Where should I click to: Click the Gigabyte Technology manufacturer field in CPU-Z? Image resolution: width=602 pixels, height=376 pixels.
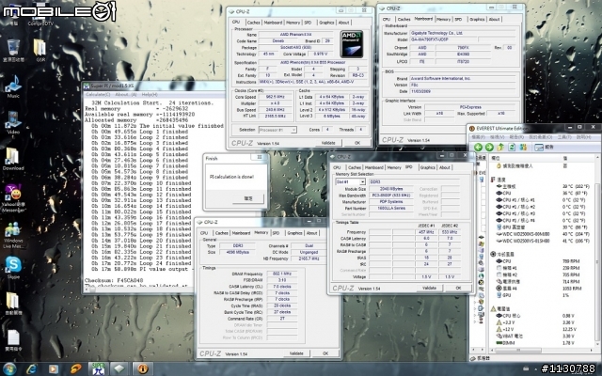tap(463, 34)
